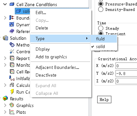Click the Methods gears icon
Image resolution: width=137 pixels, height=116 pixels.
(x=12, y=45)
